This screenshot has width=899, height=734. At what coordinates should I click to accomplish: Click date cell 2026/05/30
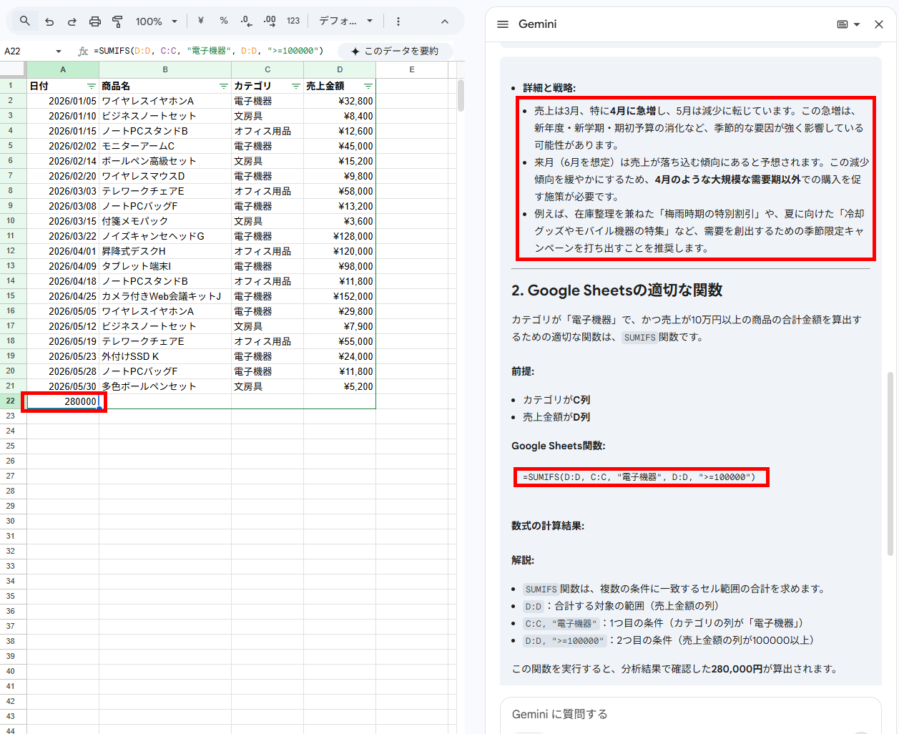click(x=63, y=386)
